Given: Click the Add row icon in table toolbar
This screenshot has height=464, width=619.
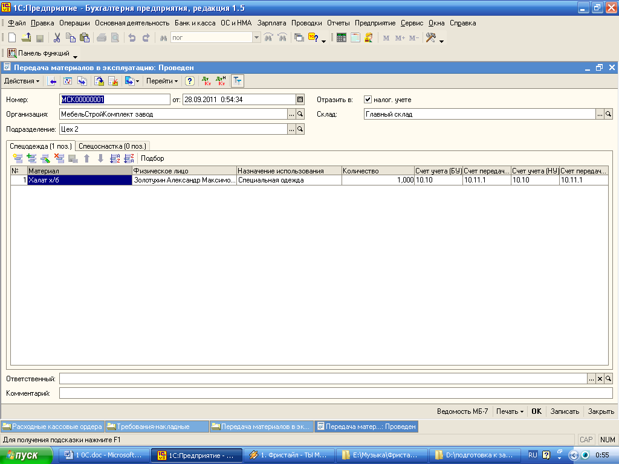Looking at the screenshot, I should click(18, 159).
